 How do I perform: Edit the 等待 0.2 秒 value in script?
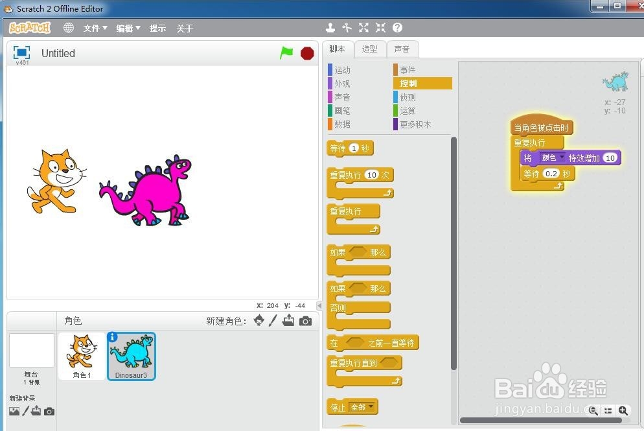coord(551,174)
